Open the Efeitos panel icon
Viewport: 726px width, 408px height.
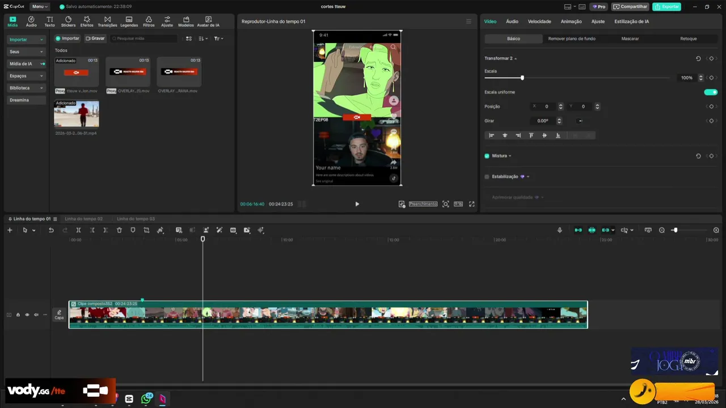(87, 22)
